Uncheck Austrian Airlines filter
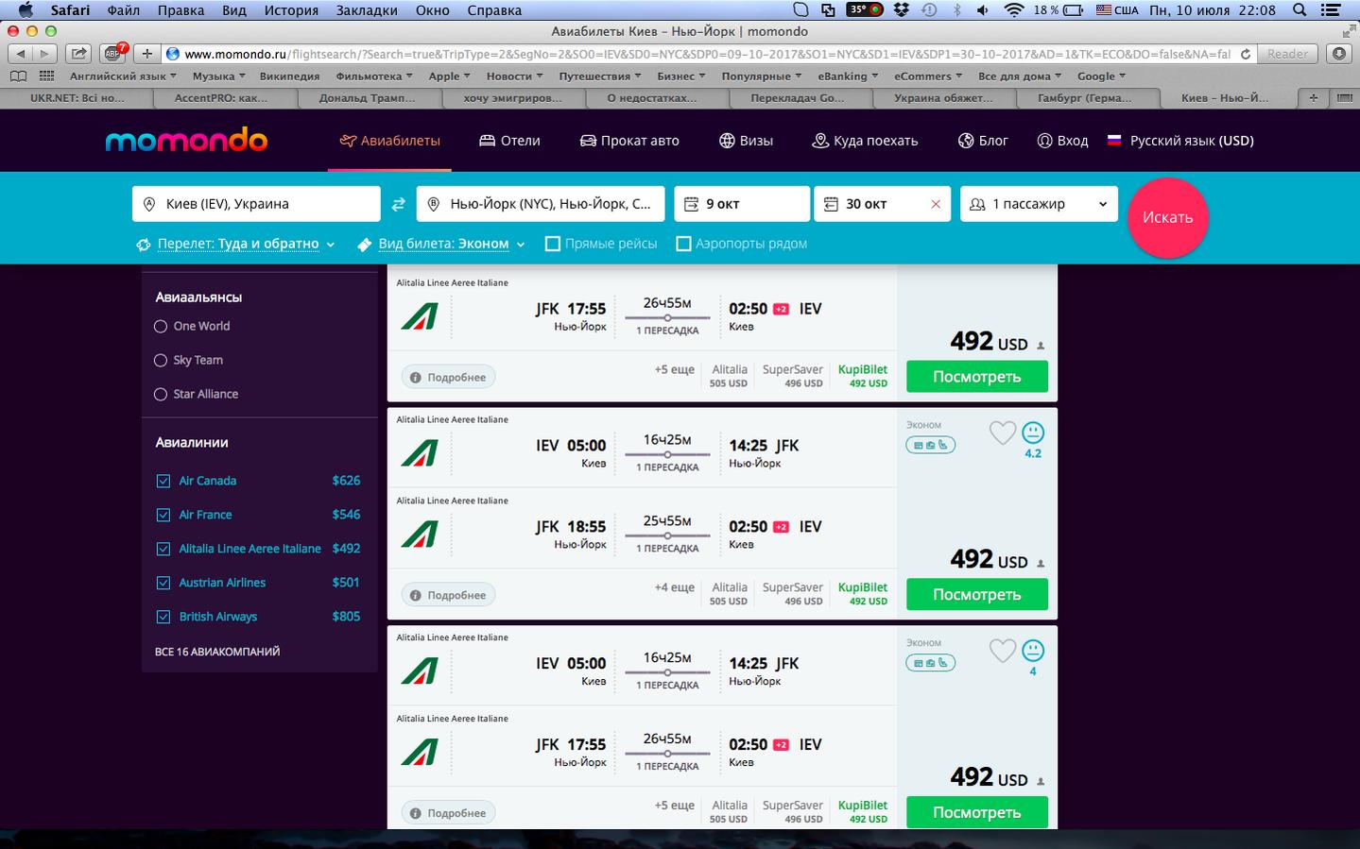Screen dimensions: 1360x849 [163, 583]
